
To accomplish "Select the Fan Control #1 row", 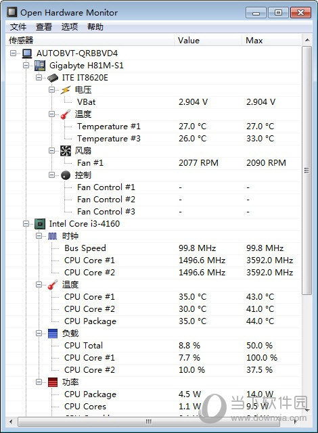I will click(x=153, y=187).
